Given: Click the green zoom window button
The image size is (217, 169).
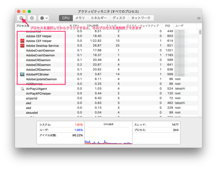Looking at the screenshot, I should pyautogui.click(x=29, y=11).
